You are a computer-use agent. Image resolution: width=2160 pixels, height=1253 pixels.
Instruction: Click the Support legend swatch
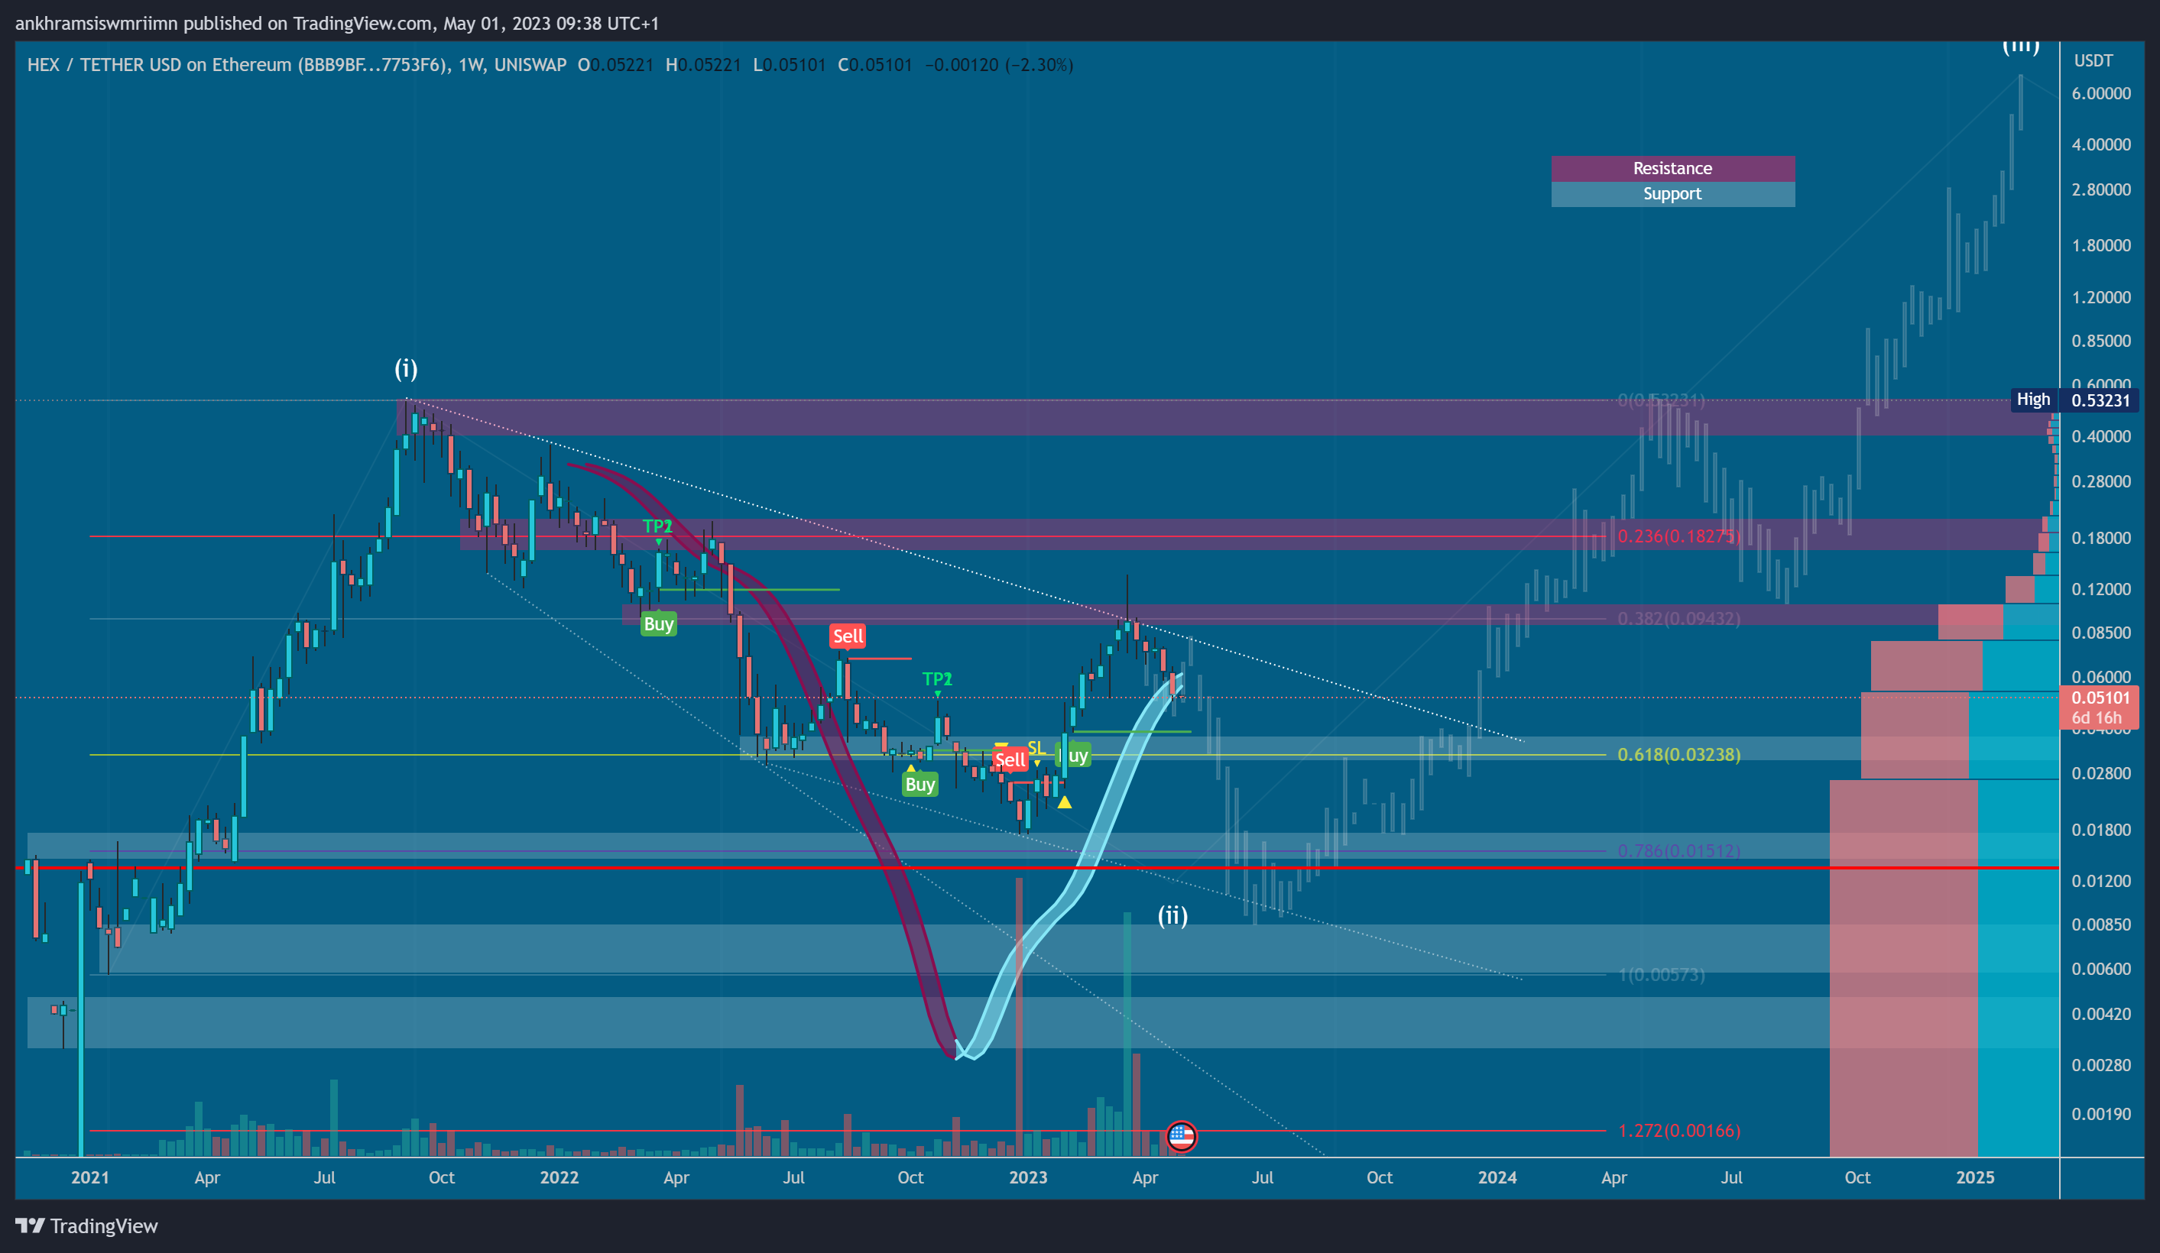point(1672,194)
